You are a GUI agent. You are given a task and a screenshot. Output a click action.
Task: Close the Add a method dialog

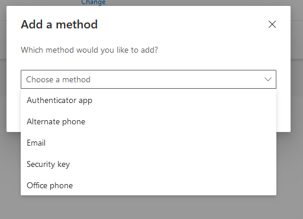(x=272, y=24)
